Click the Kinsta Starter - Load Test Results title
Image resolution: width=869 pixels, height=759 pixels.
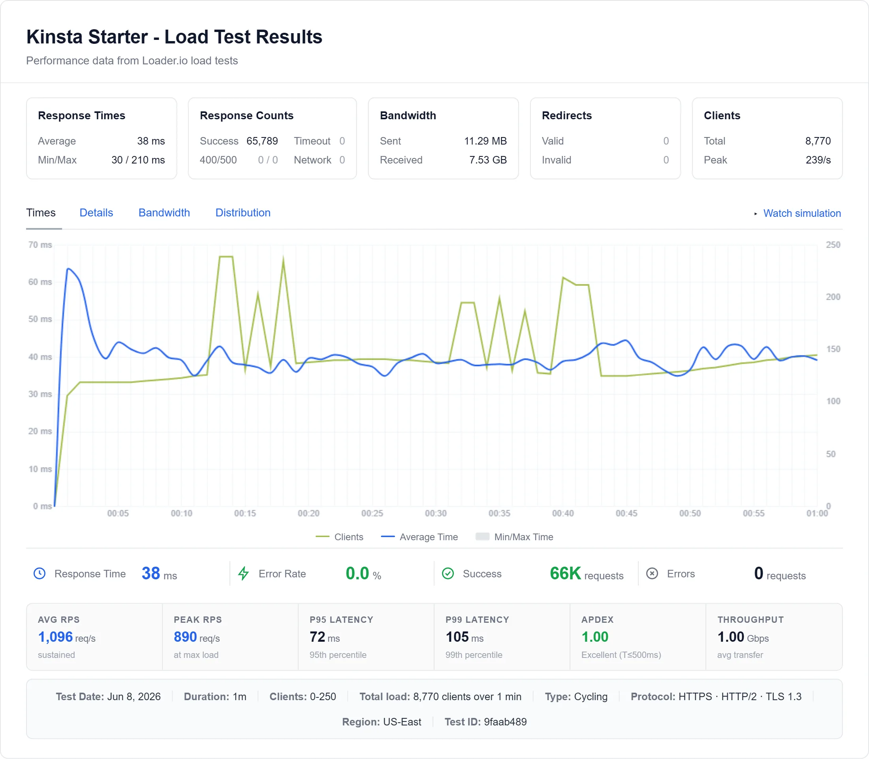[x=174, y=37]
